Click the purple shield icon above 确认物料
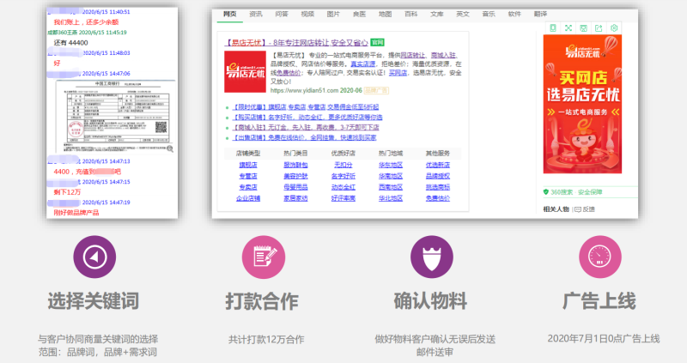The width and height of the screenshot is (687, 363). point(430,256)
